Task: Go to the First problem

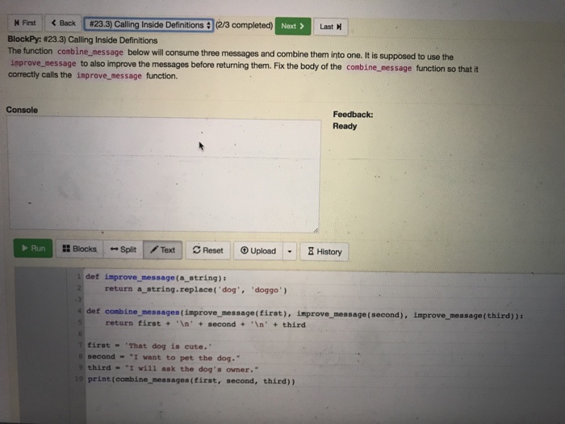Action: click(x=25, y=23)
